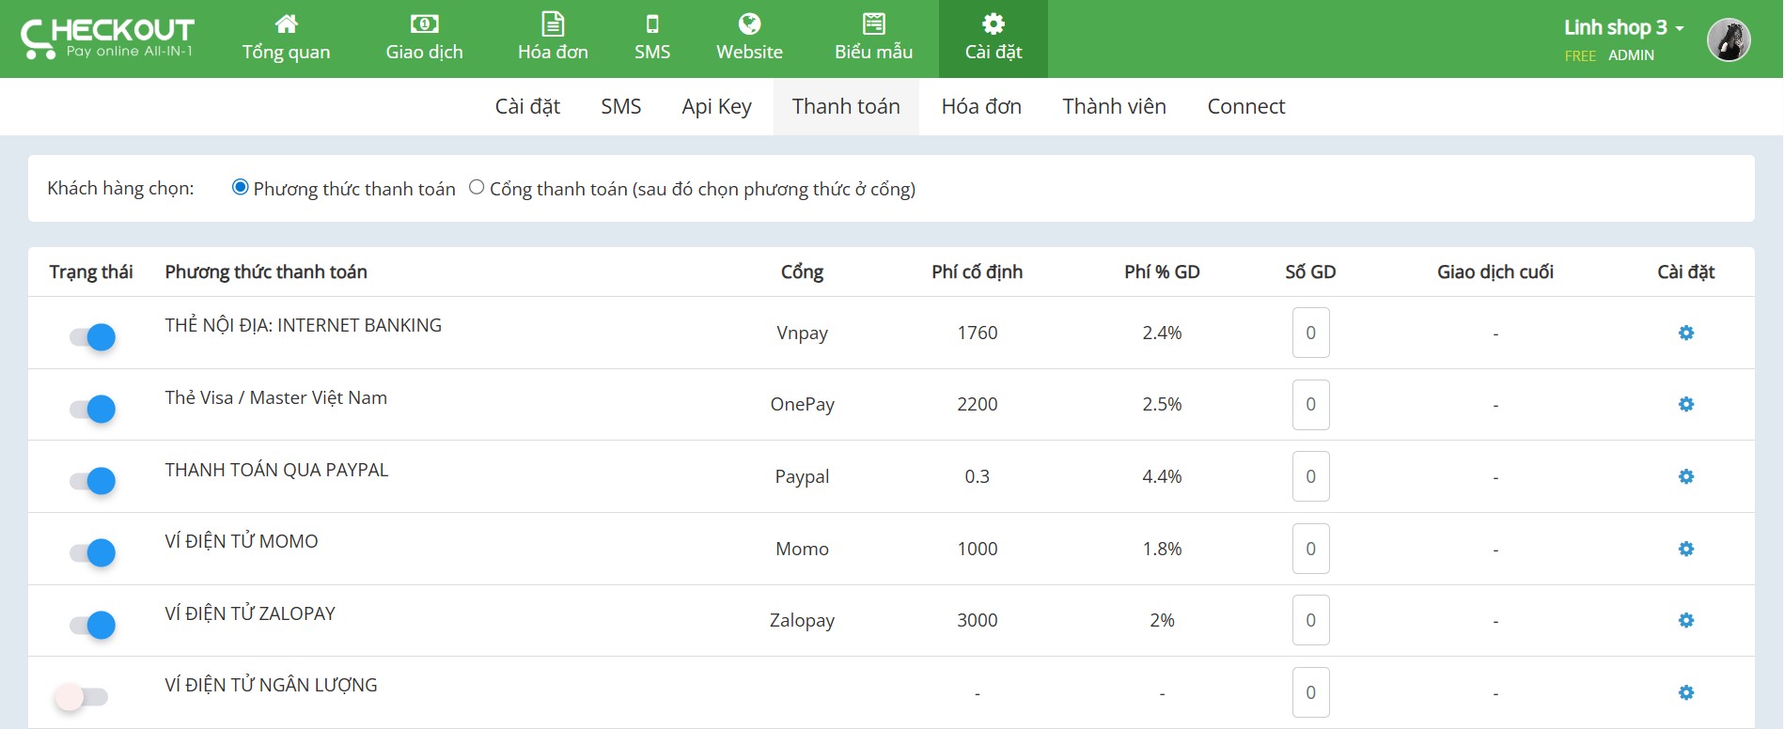Click the user avatar picture
The height and width of the screenshot is (729, 1784).
pos(1729,39)
